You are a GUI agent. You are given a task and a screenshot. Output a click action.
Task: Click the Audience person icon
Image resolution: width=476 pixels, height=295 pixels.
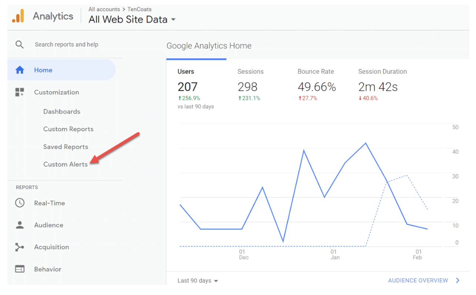click(20, 225)
